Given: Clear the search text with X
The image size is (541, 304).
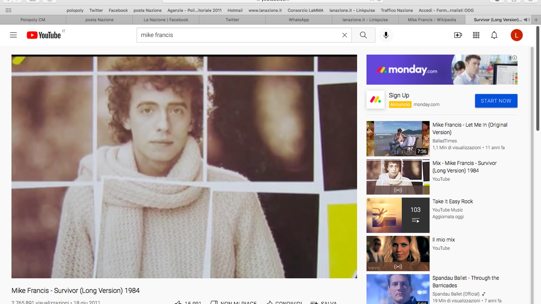Looking at the screenshot, I should point(344,35).
